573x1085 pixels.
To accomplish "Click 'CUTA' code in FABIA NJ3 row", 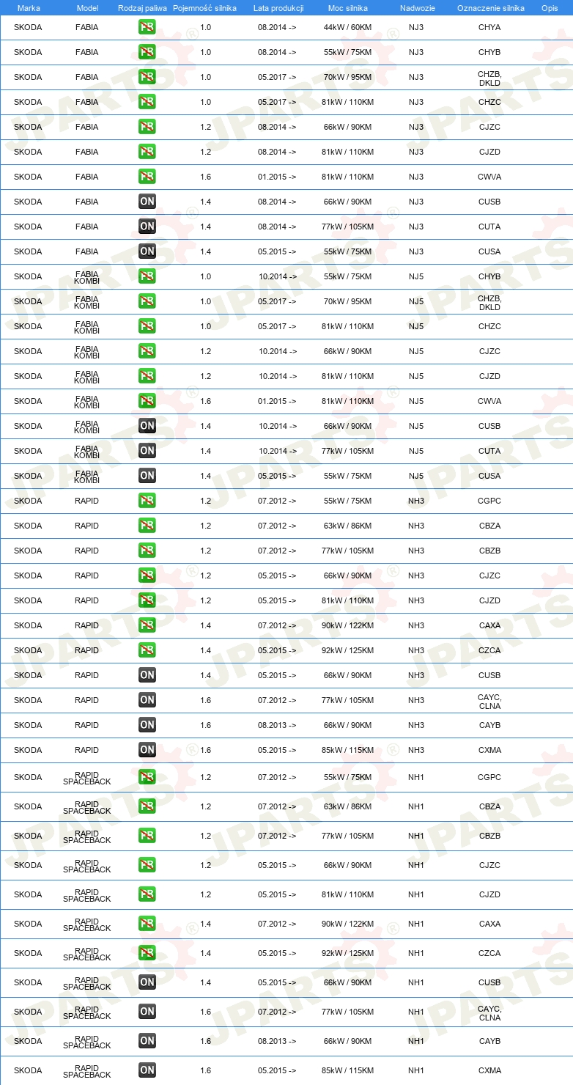I will (x=489, y=227).
